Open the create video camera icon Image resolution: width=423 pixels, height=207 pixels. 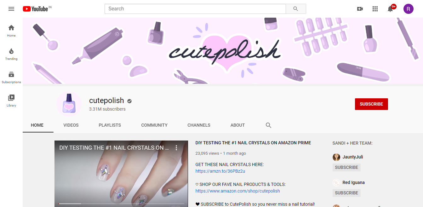[360, 9]
